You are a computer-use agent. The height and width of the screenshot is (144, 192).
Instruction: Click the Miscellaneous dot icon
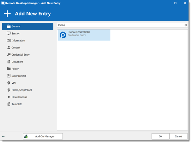point(9,97)
